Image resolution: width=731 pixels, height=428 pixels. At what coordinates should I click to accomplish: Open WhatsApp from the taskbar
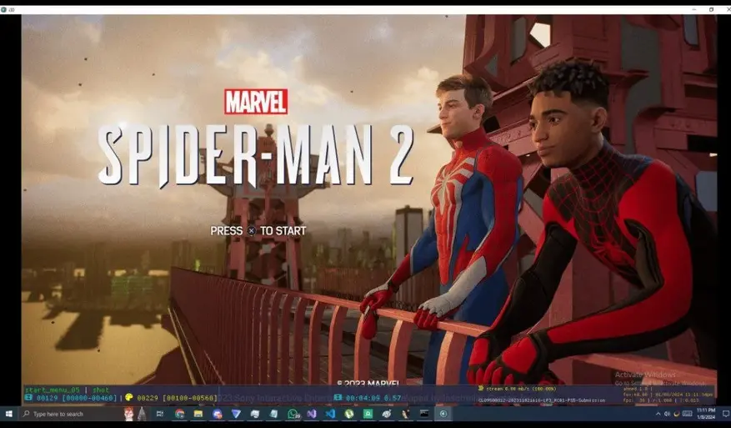pyautogui.click(x=293, y=414)
